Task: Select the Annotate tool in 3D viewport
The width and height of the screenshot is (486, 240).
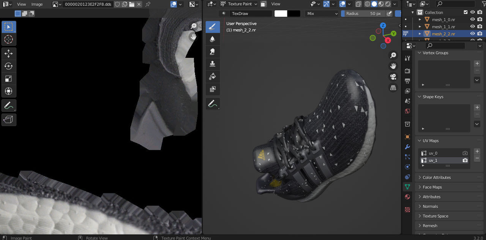Action: tap(213, 104)
